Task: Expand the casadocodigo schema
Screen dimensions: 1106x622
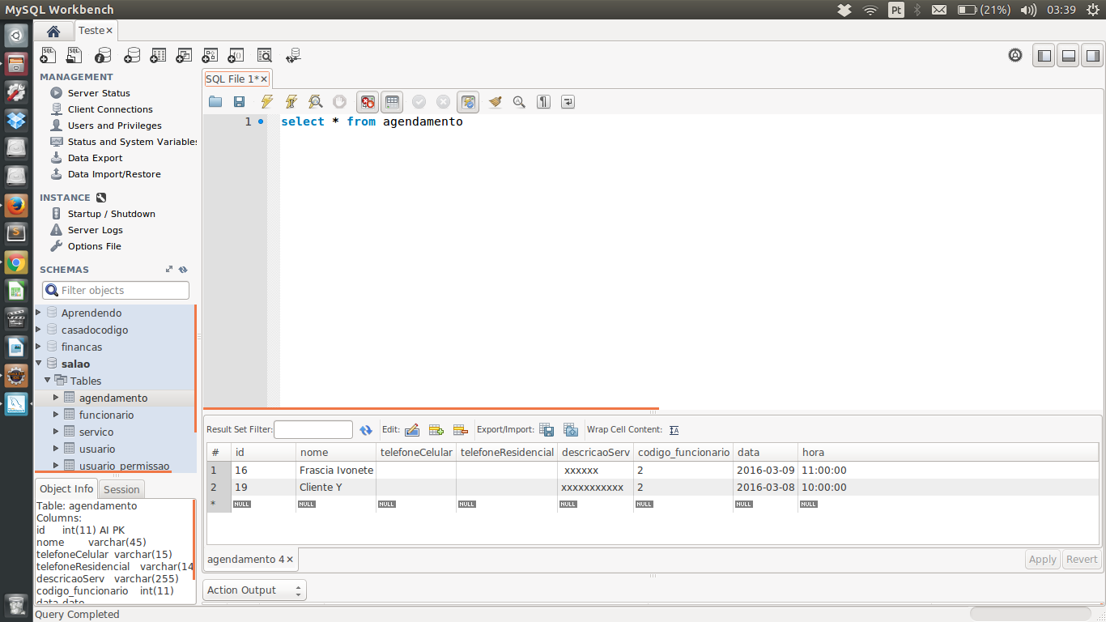Action: coord(39,330)
